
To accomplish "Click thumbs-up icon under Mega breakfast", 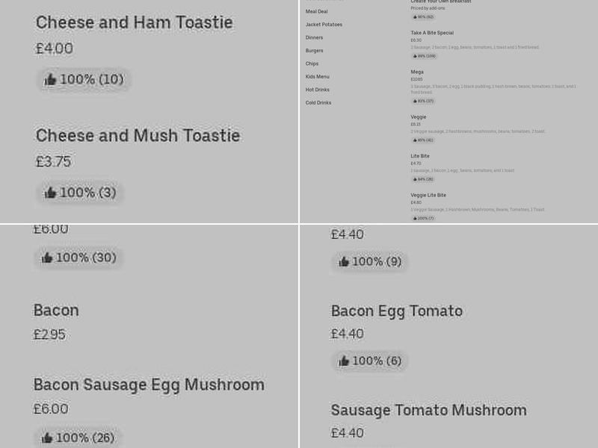I will coord(415,101).
